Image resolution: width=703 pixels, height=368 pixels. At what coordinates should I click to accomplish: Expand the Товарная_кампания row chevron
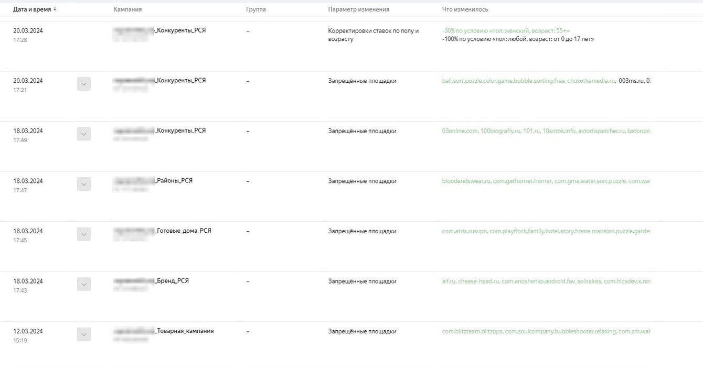(x=84, y=334)
